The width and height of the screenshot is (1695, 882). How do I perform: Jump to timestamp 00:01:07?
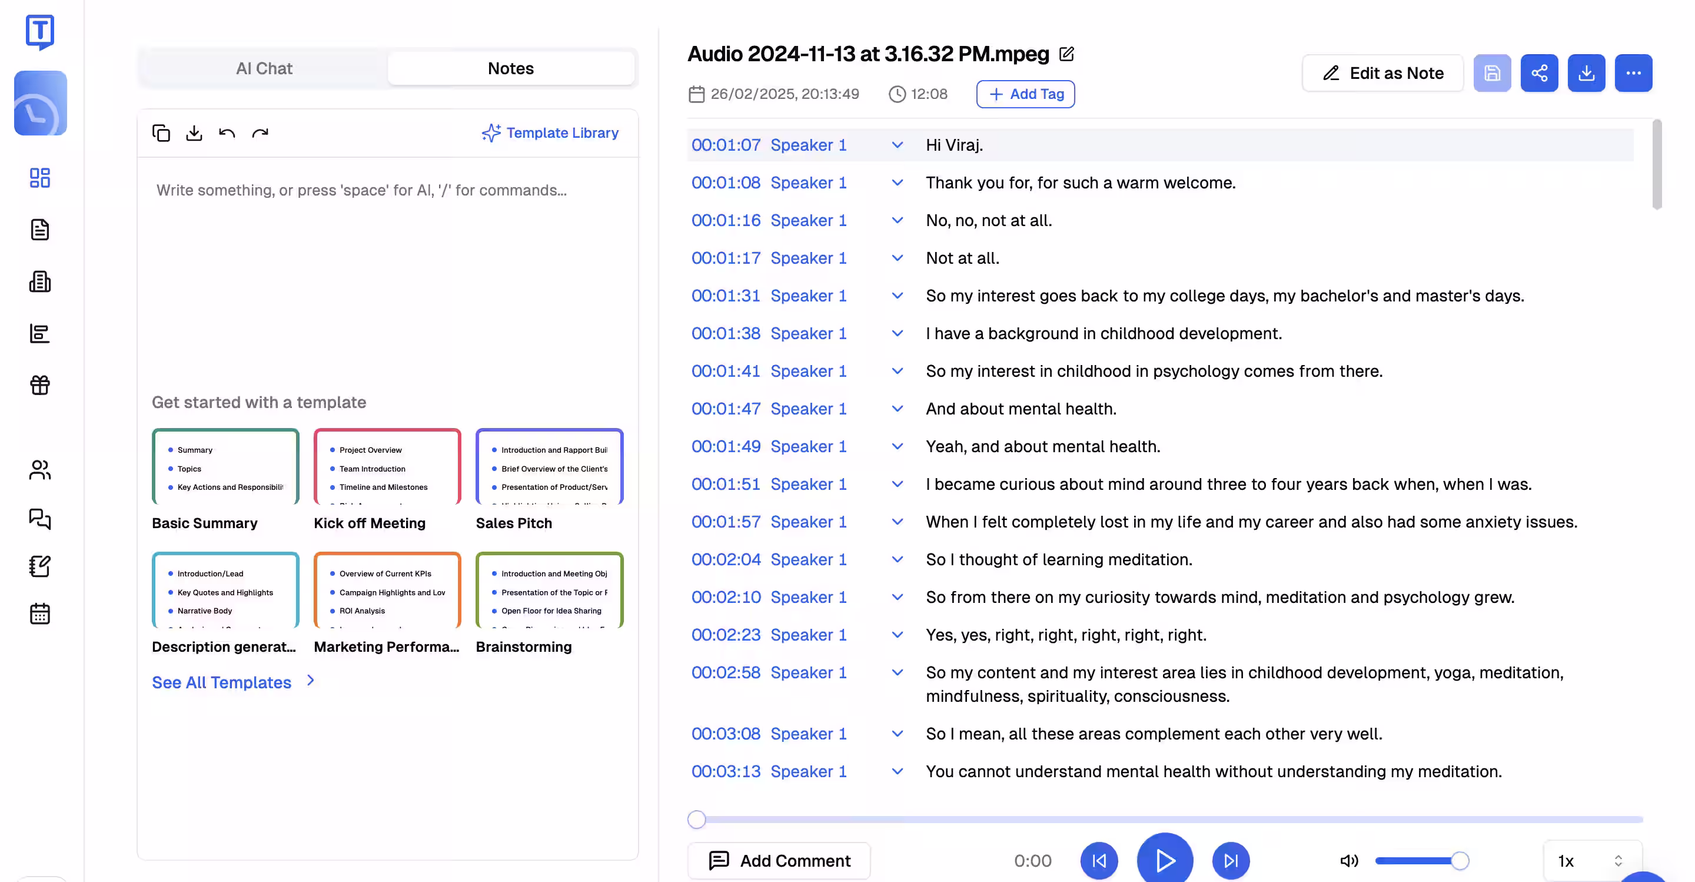click(726, 145)
